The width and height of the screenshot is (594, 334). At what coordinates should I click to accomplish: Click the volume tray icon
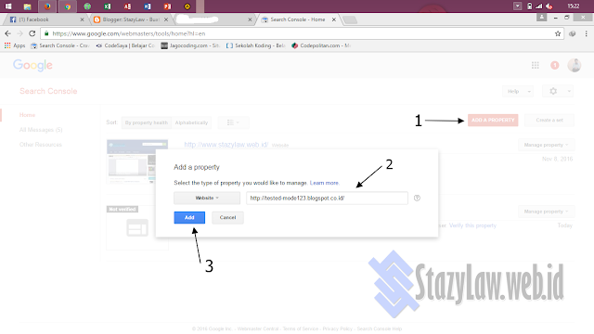click(549, 6)
